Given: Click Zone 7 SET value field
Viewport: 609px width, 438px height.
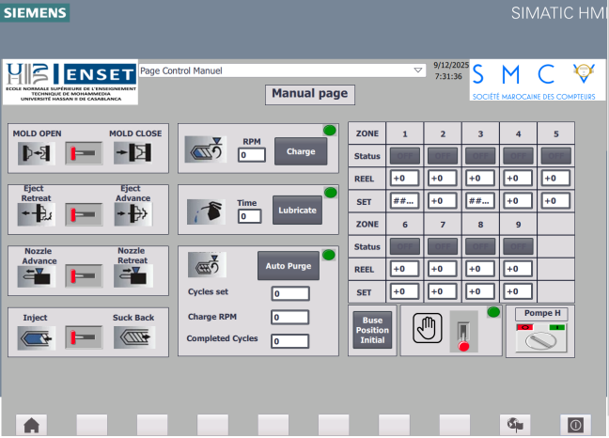Looking at the screenshot, I should point(443,291).
